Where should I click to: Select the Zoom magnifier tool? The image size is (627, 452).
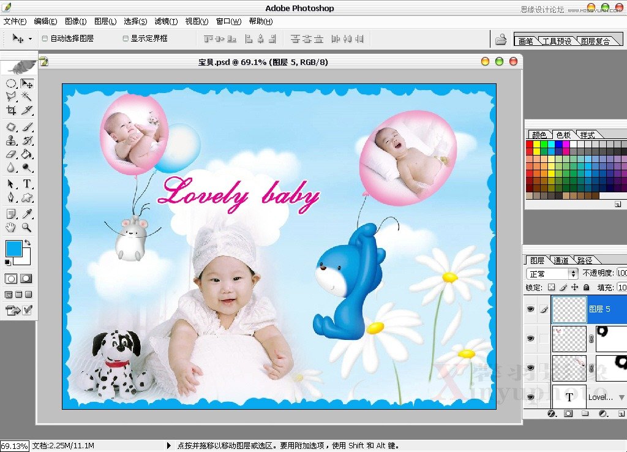(x=27, y=228)
